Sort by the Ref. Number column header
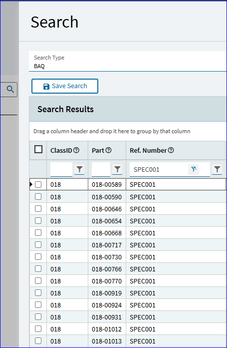Screen dimensions: 227x348 tap(148, 151)
